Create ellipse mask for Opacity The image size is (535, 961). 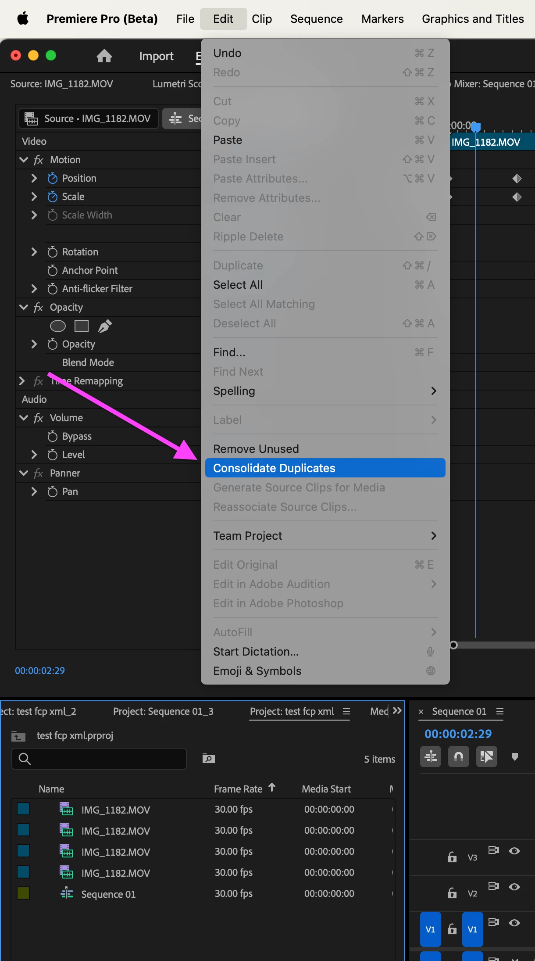pos(58,326)
